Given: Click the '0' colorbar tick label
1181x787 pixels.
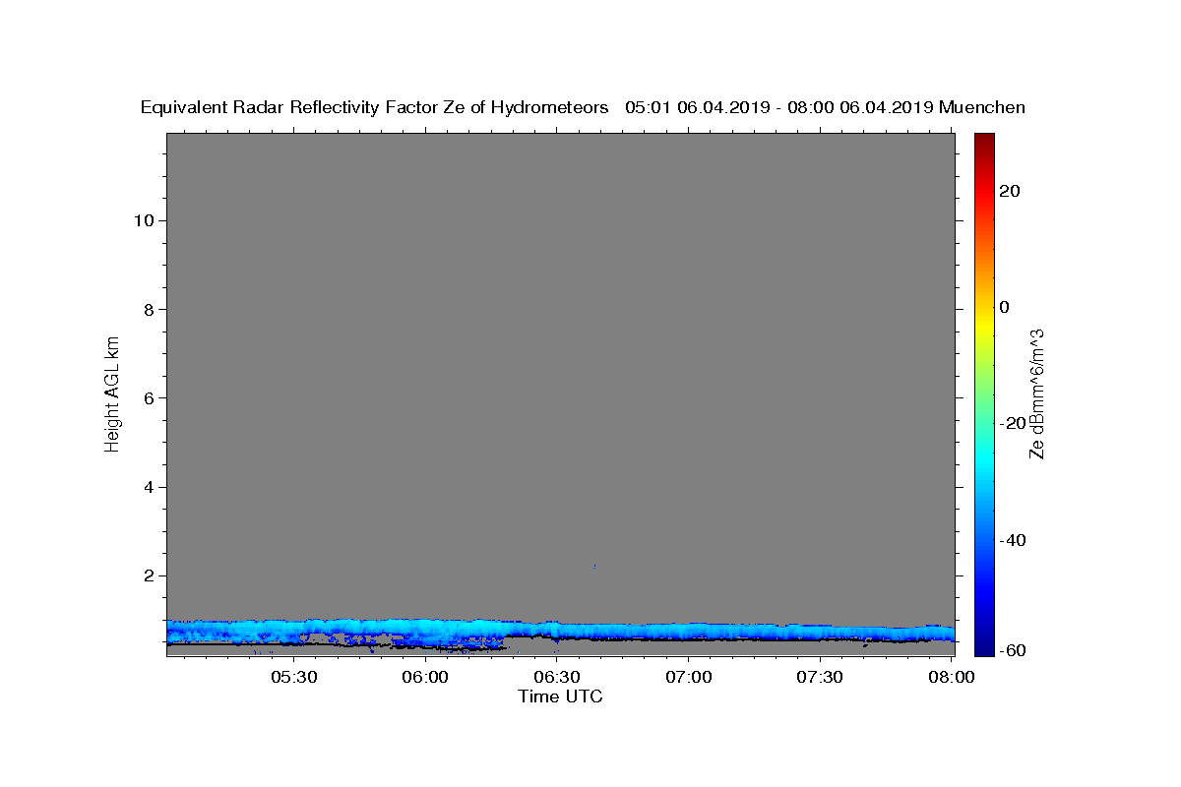Looking at the screenshot, I should tap(1005, 307).
